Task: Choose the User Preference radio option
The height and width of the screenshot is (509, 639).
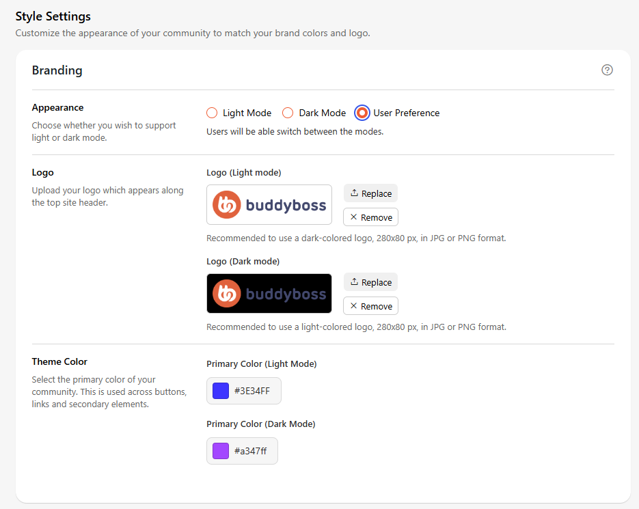Action: (362, 113)
